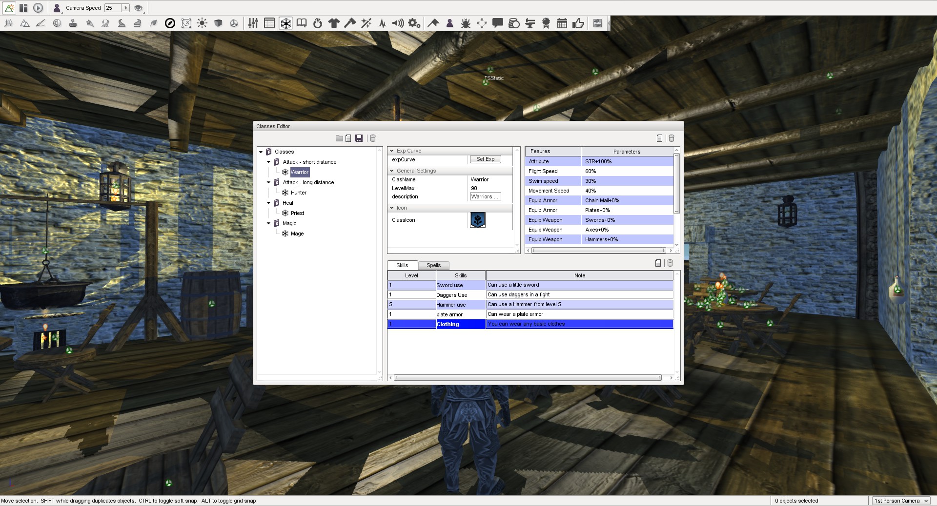This screenshot has height=506, width=937.
Task: Select the Warrior class icon in the tree
Action: click(x=285, y=172)
